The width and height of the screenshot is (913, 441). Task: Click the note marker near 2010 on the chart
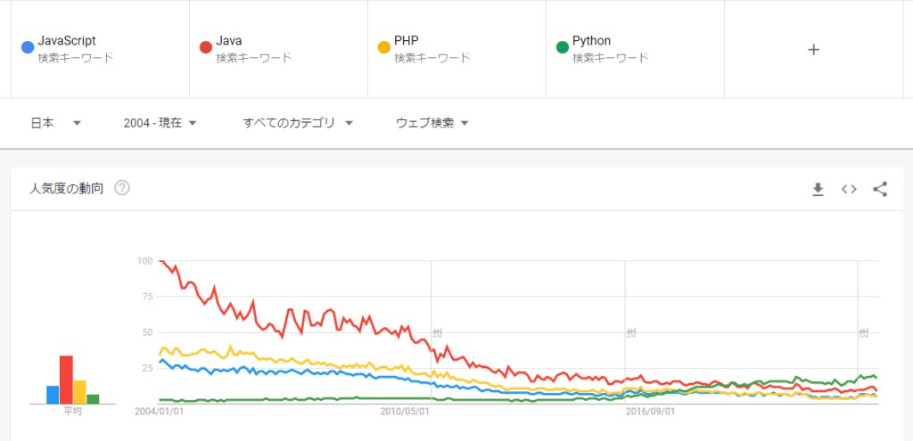click(x=437, y=332)
